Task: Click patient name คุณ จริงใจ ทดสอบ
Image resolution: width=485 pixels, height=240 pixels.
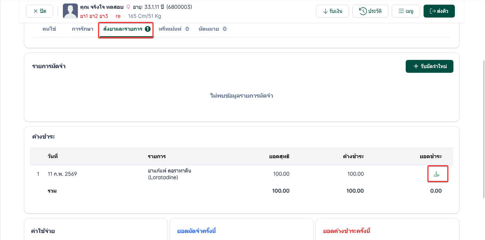Action: point(102,7)
